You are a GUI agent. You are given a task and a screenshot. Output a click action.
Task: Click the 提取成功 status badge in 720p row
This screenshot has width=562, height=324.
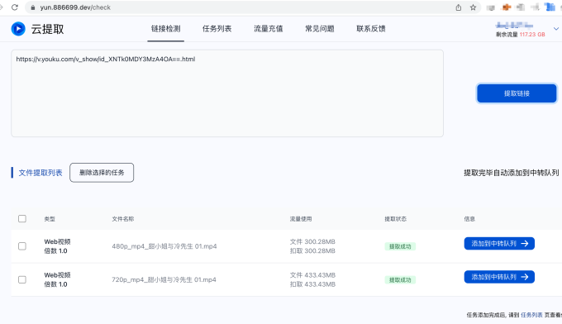400,280
